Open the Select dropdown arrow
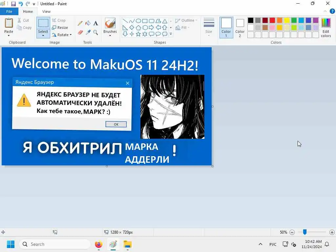336x252 pixels. pos(43,35)
